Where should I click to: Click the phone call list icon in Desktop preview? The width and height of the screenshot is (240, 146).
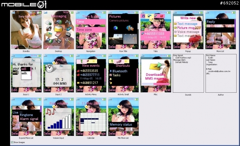(49, 23)
